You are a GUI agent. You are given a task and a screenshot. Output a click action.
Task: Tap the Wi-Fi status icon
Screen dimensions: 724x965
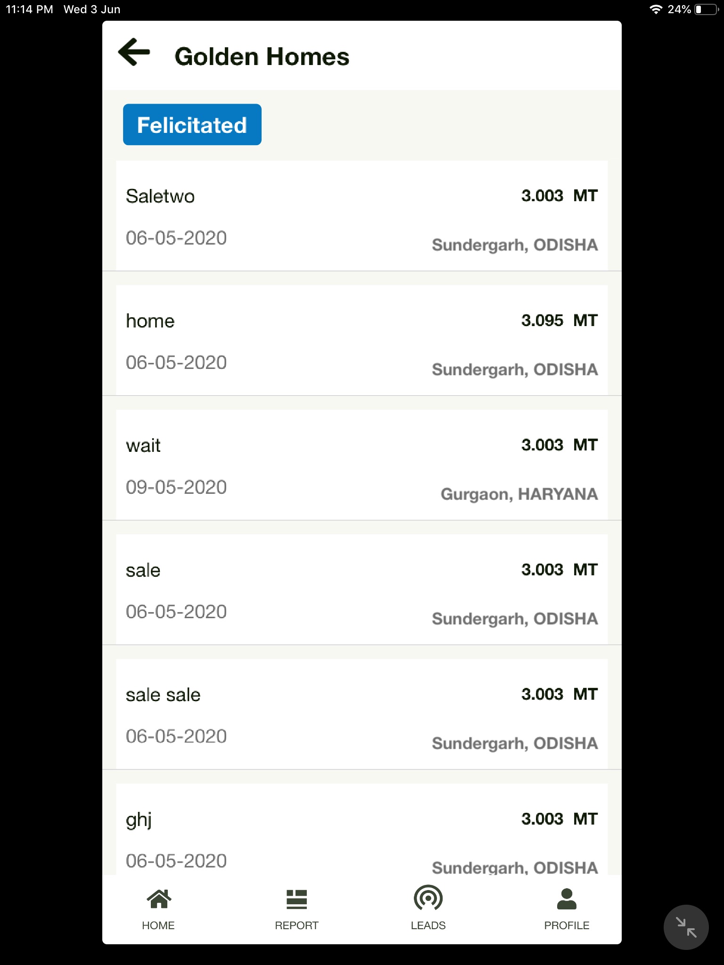pos(656,9)
